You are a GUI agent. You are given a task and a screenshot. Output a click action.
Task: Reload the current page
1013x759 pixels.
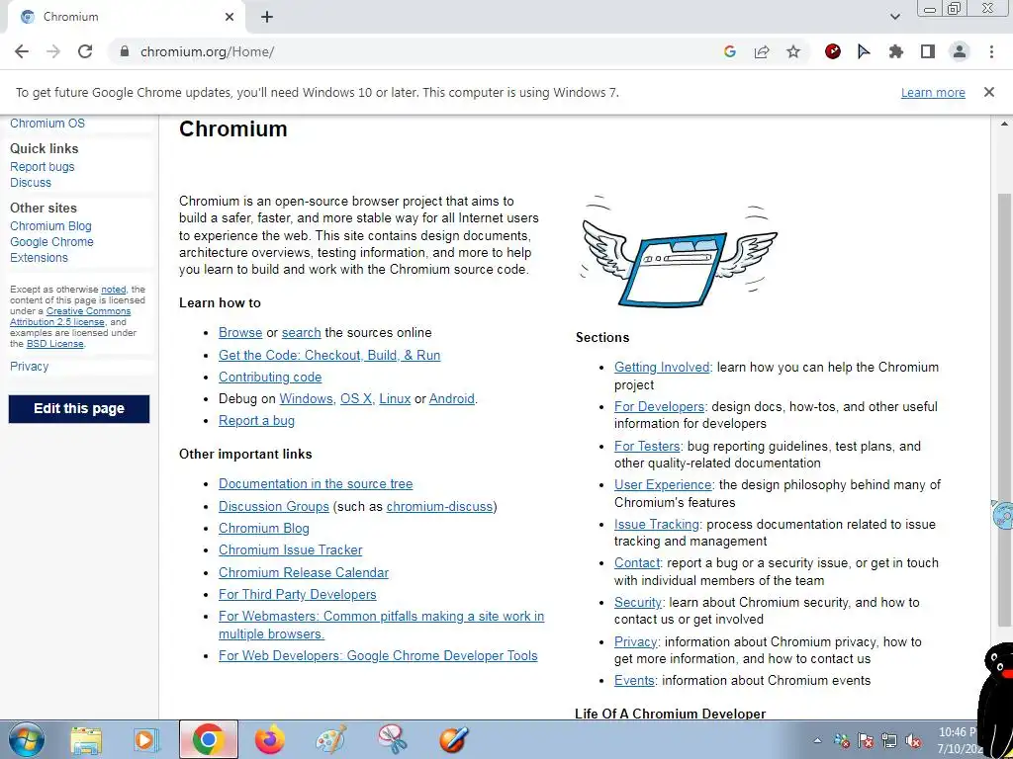(x=85, y=51)
